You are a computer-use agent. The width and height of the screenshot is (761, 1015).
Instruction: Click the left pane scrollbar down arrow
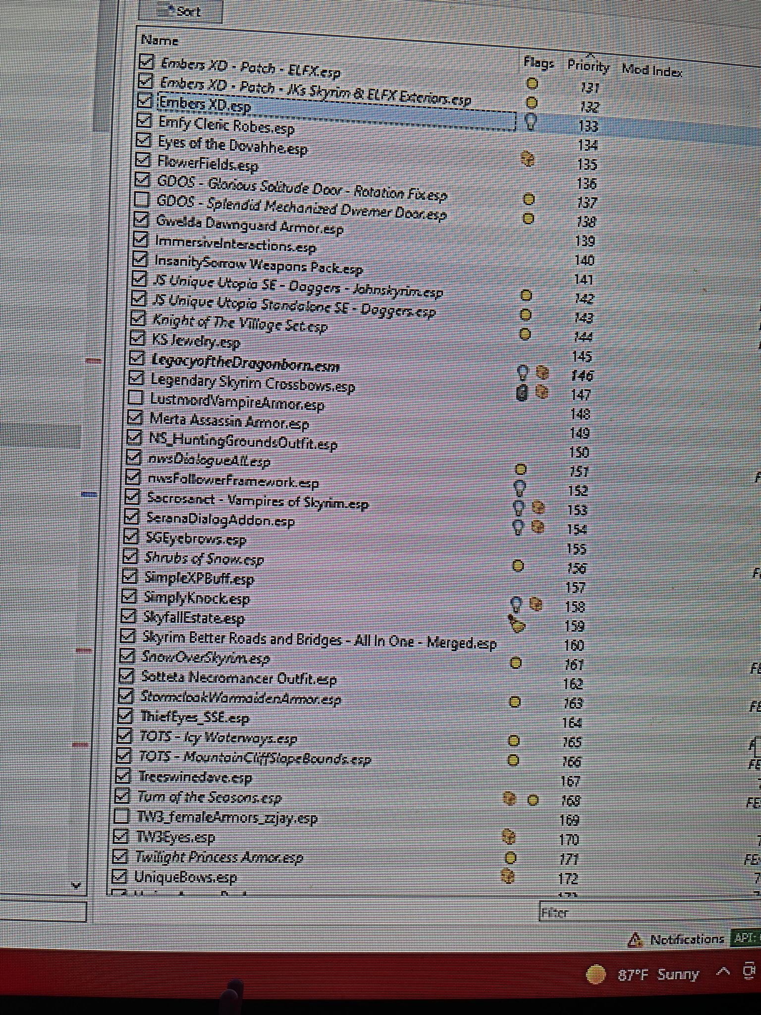pos(76,886)
